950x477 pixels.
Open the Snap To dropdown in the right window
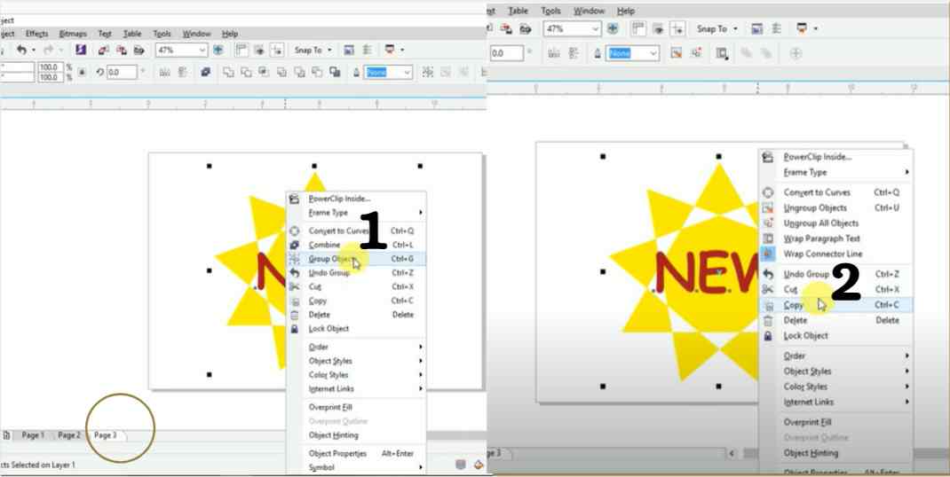point(716,29)
